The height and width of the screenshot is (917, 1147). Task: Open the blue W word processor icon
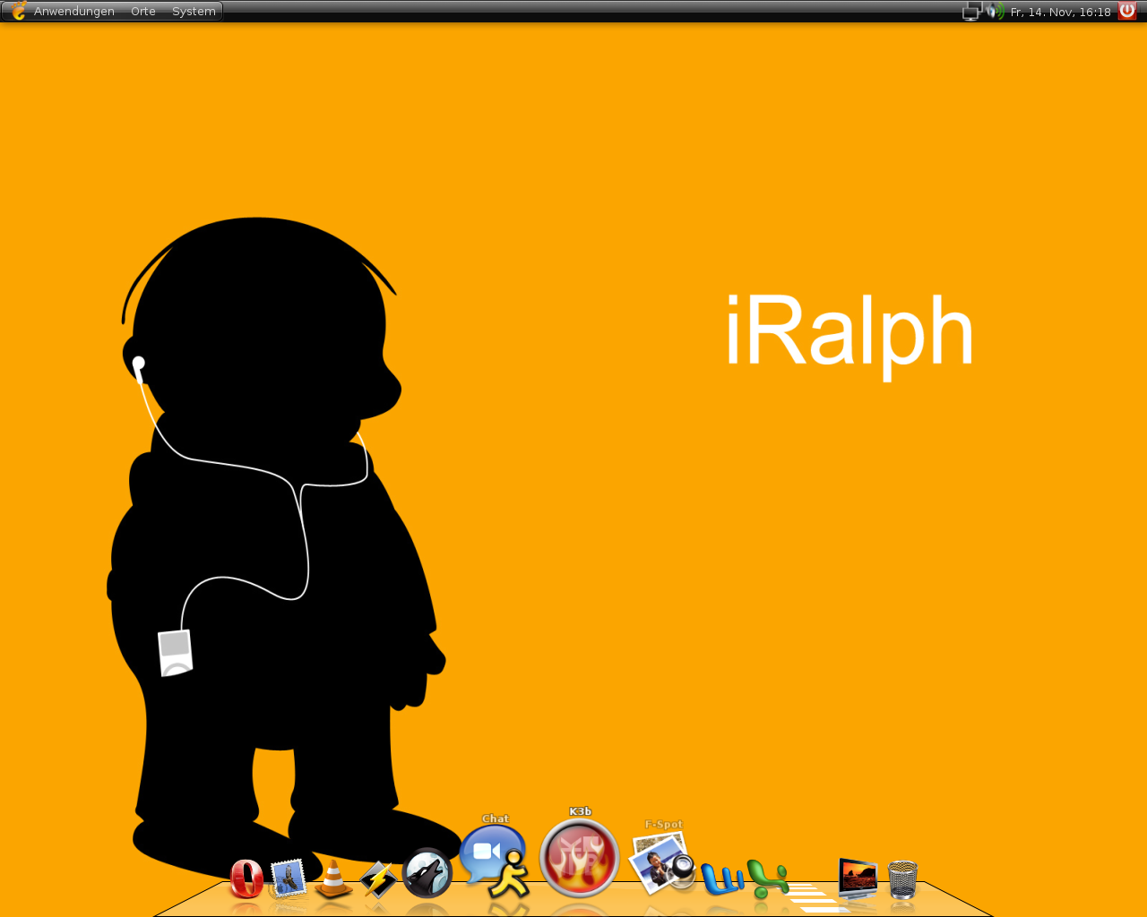722,879
